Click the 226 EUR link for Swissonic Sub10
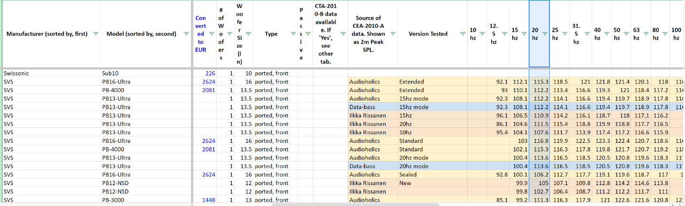This screenshot has height=206, width=685. 210,73
